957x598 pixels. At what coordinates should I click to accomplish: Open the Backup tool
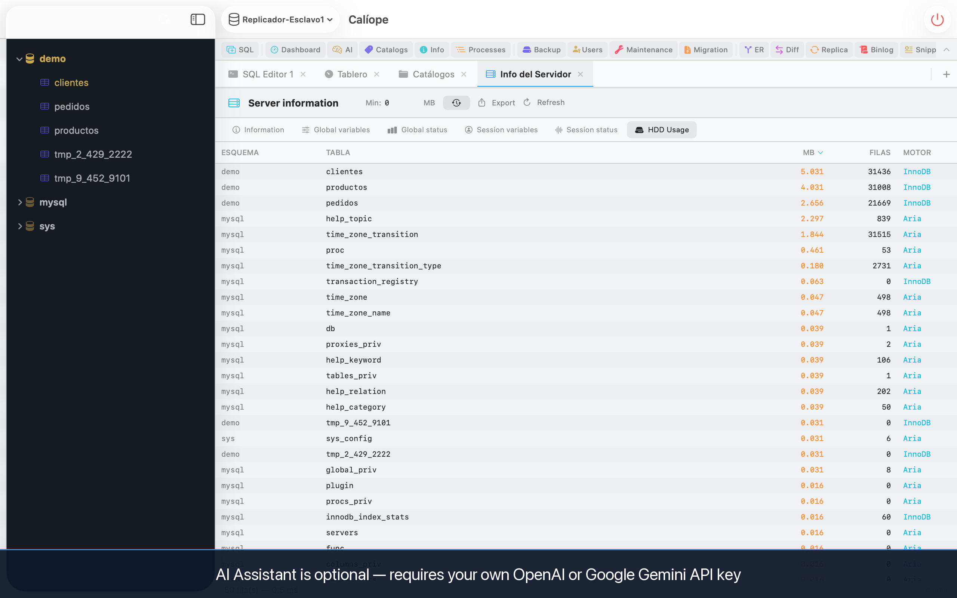point(541,49)
